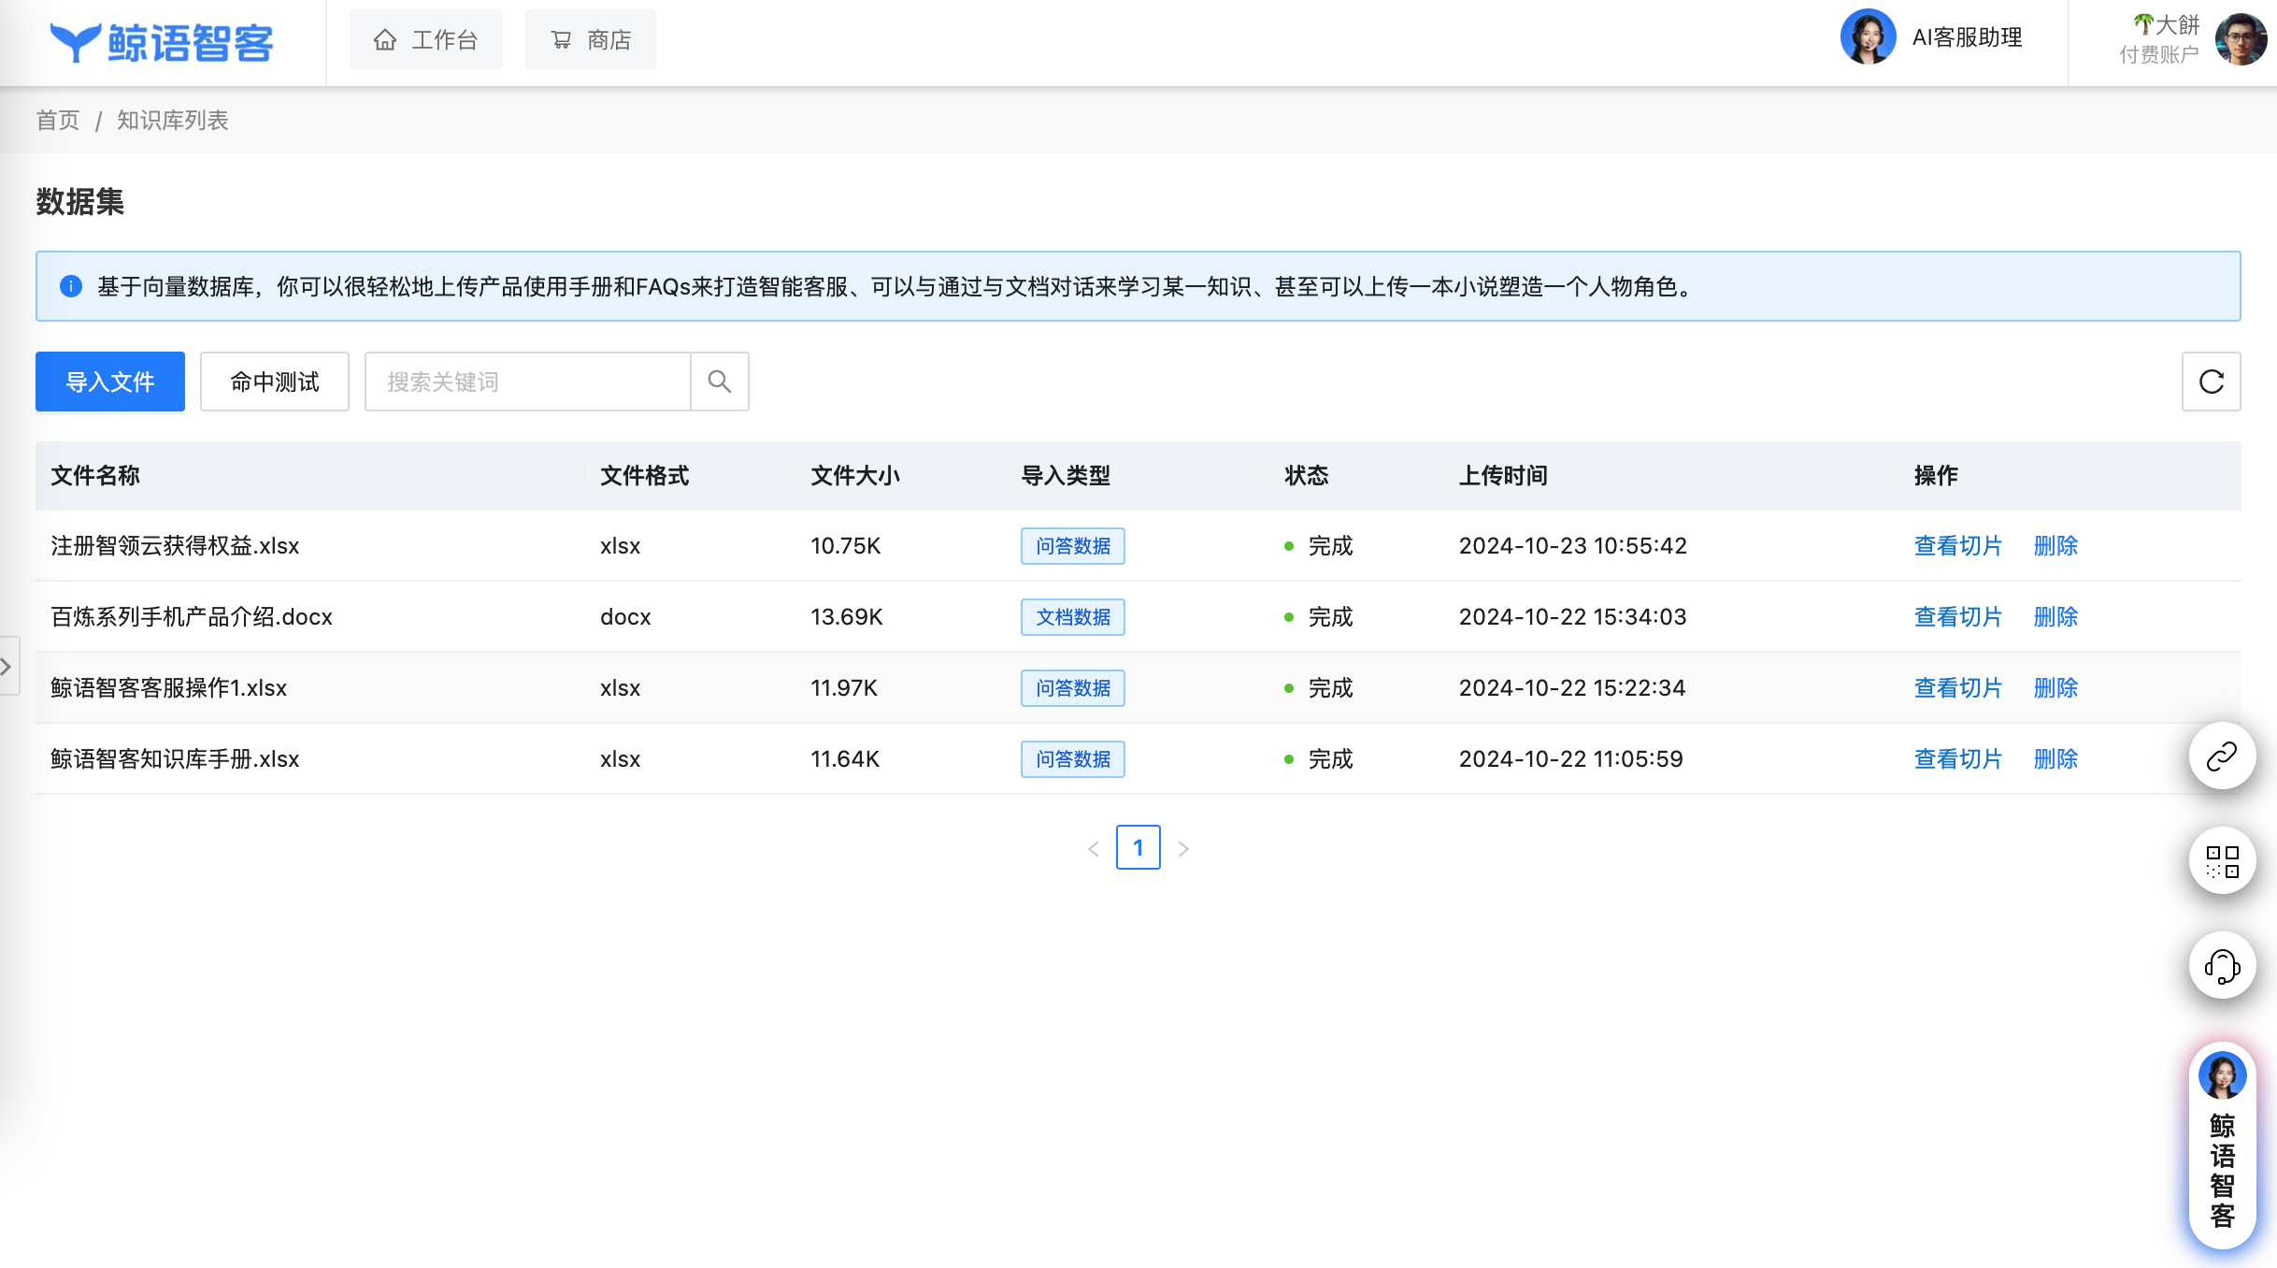This screenshot has height=1268, width=2277.
Task: Click 问答数据 tag for 注册智领云获得权益.xlsx
Action: point(1073,546)
